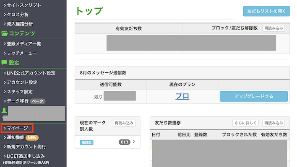Expand the 未対応 row chevron arrow
297x167 pixels.
point(134,141)
